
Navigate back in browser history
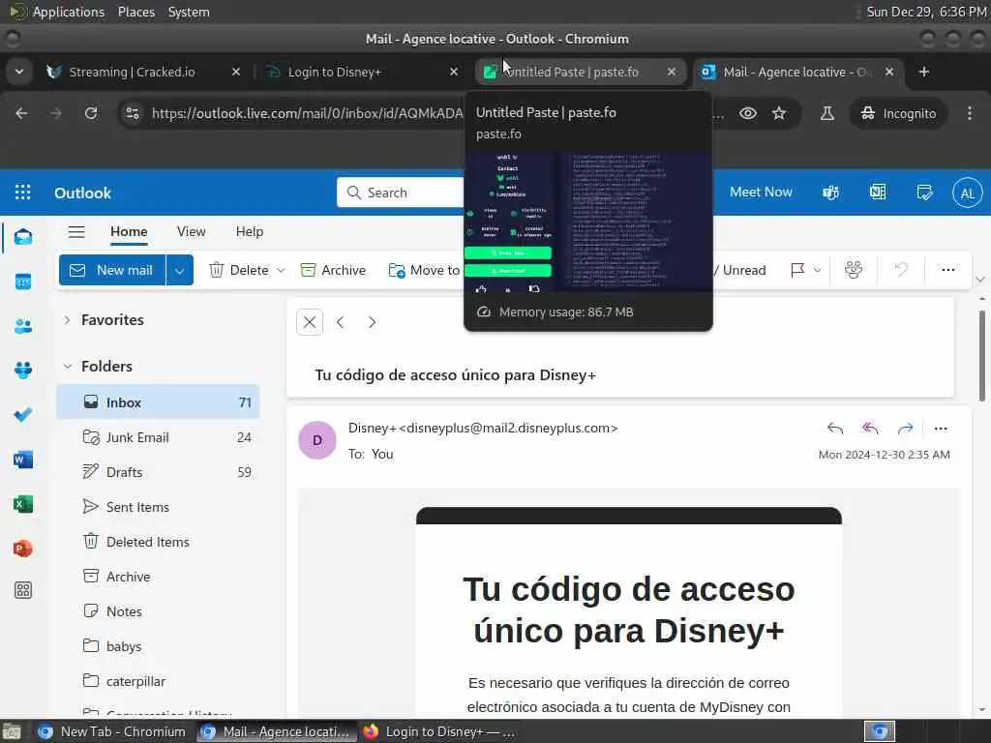pyautogui.click(x=21, y=113)
